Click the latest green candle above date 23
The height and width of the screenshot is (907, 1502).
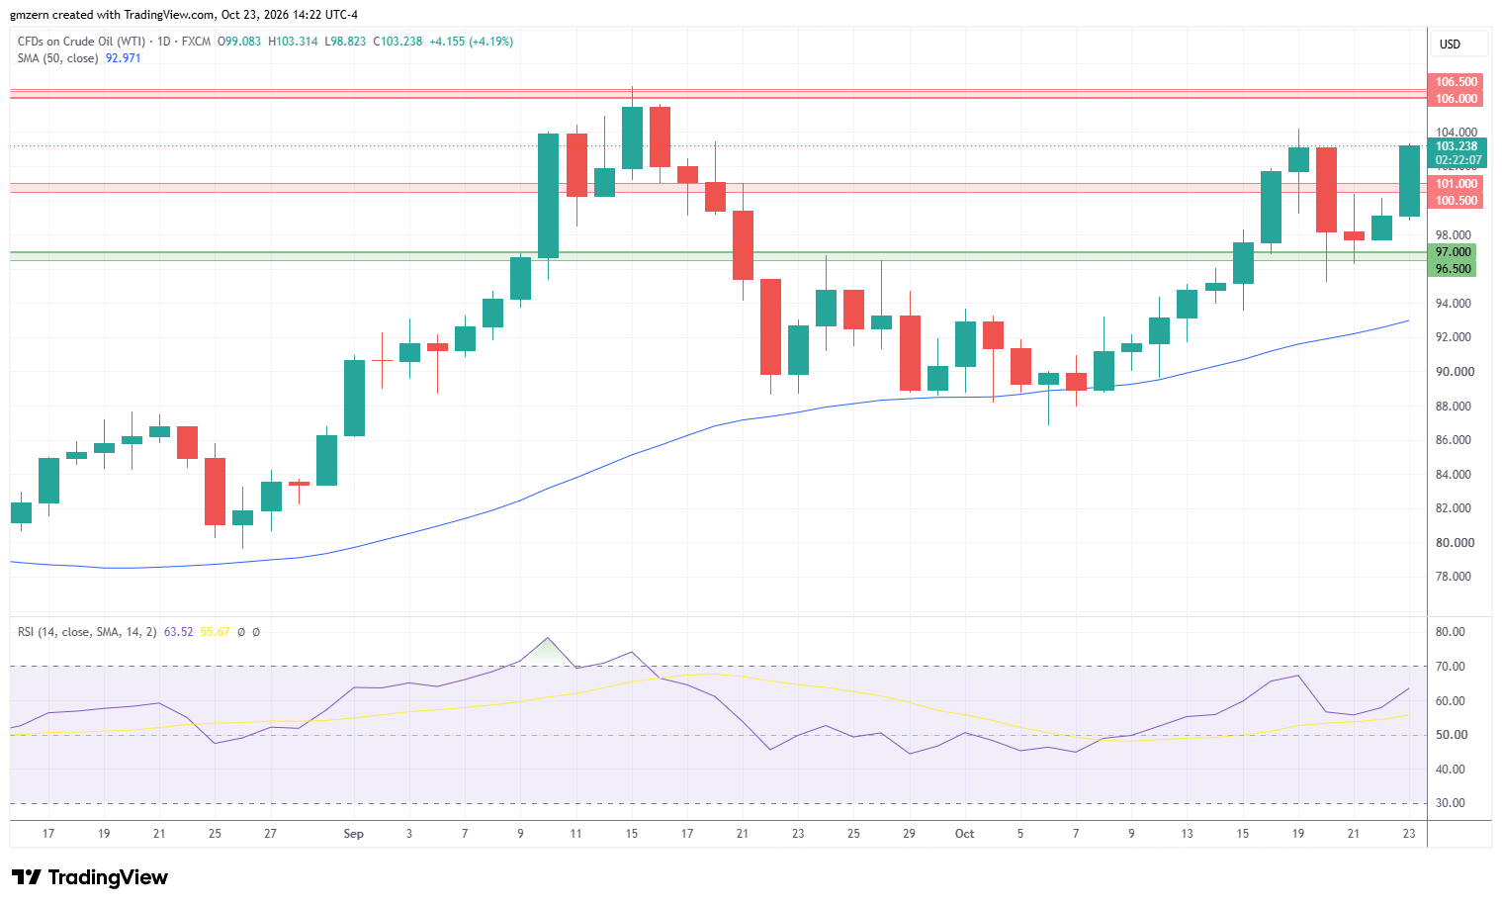click(x=1409, y=181)
